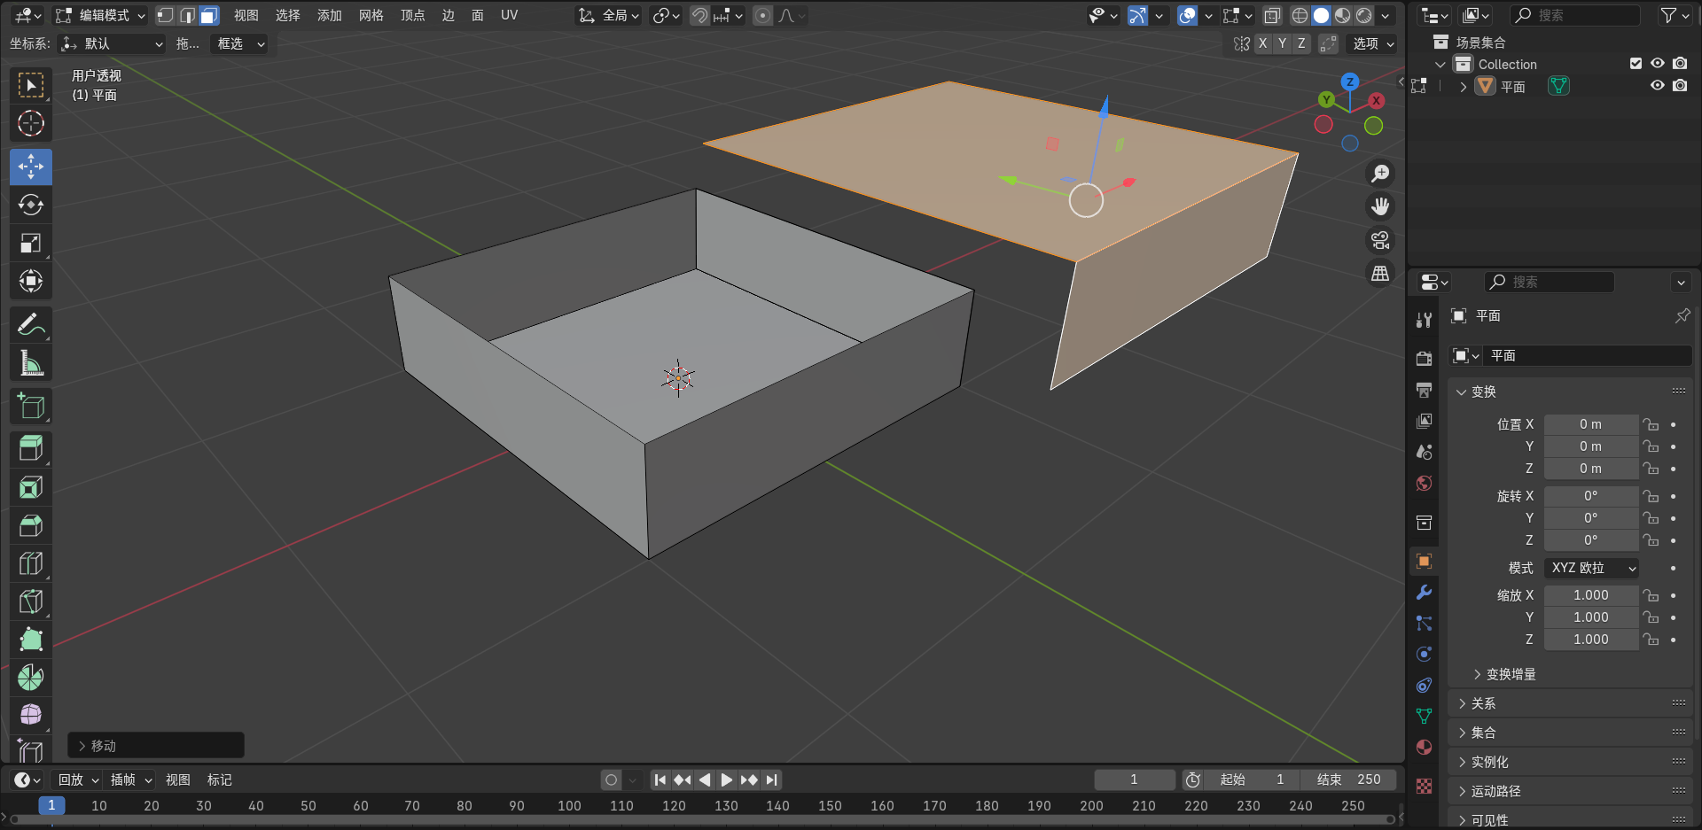
Task: Switch to edge select mode
Action: 187,15
